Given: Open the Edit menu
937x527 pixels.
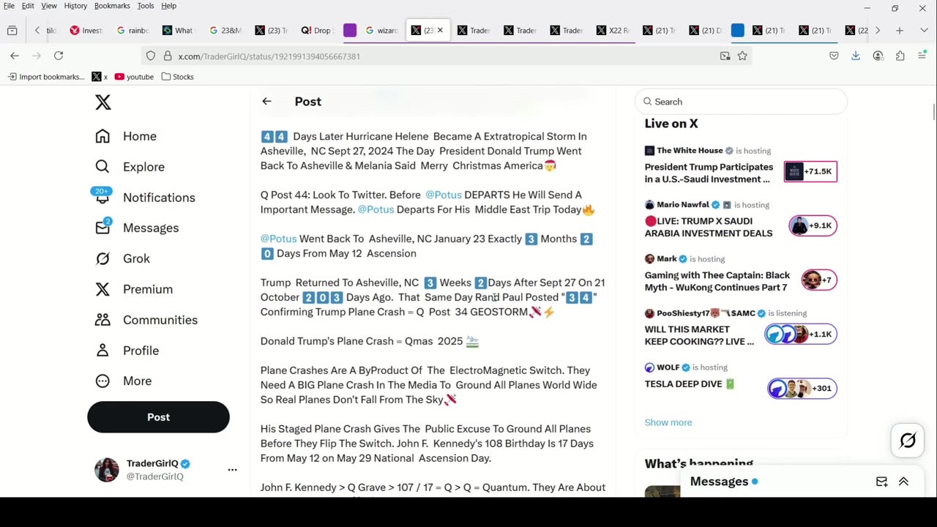Looking at the screenshot, I should [28, 6].
